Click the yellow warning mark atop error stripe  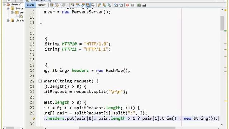pos(226,10)
